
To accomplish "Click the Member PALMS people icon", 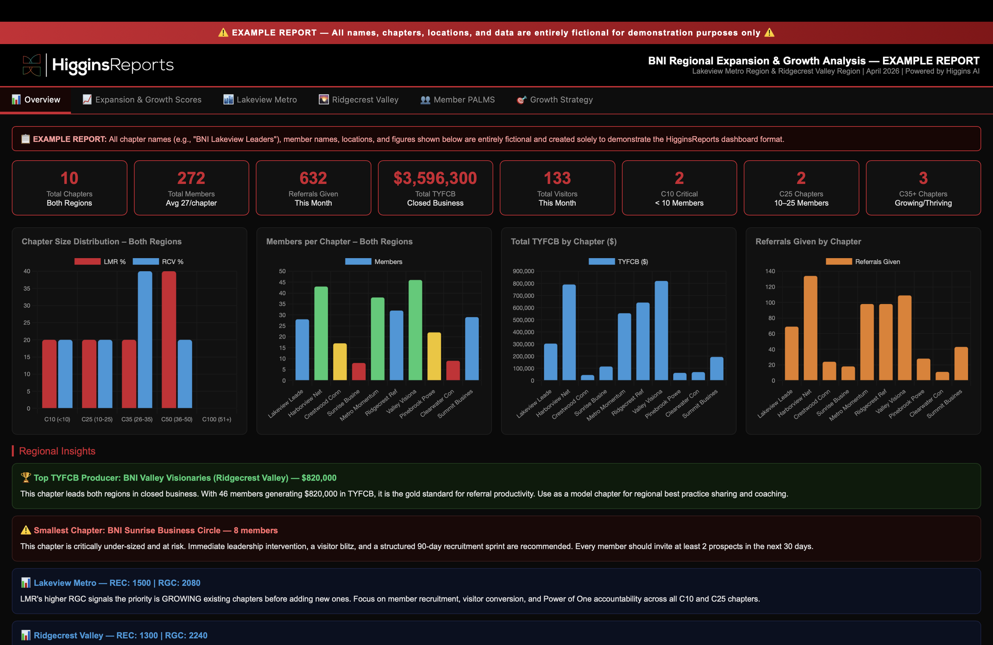I will pyautogui.click(x=425, y=100).
